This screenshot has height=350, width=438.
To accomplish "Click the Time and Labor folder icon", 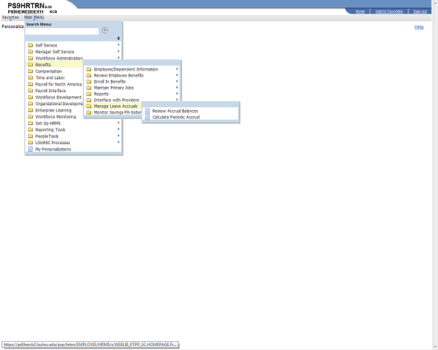I will [30, 78].
